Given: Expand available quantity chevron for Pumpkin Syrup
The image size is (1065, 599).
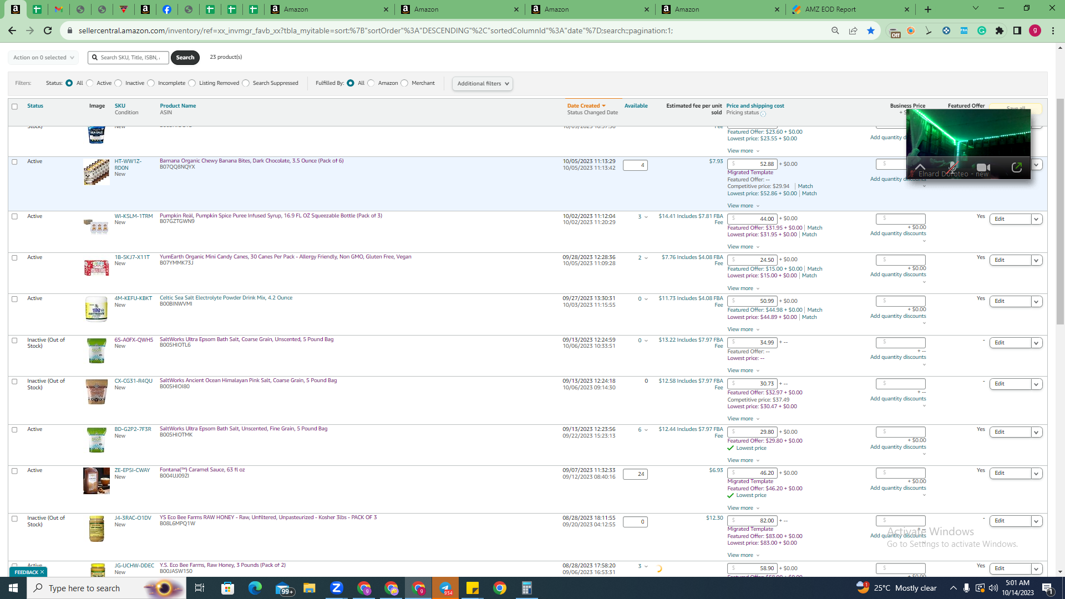Looking at the screenshot, I should tap(646, 217).
